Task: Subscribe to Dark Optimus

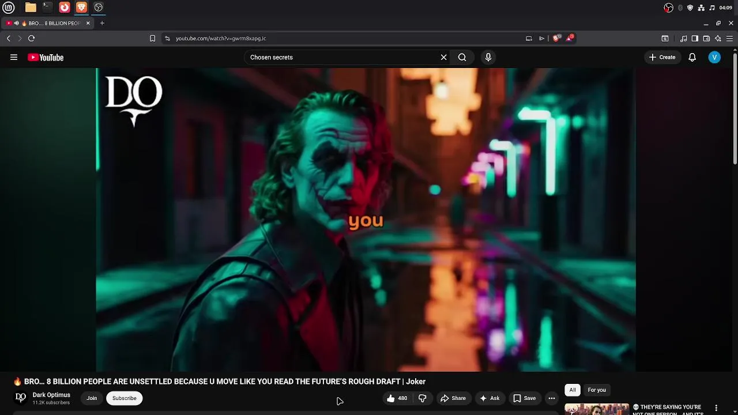Action: pos(125,398)
